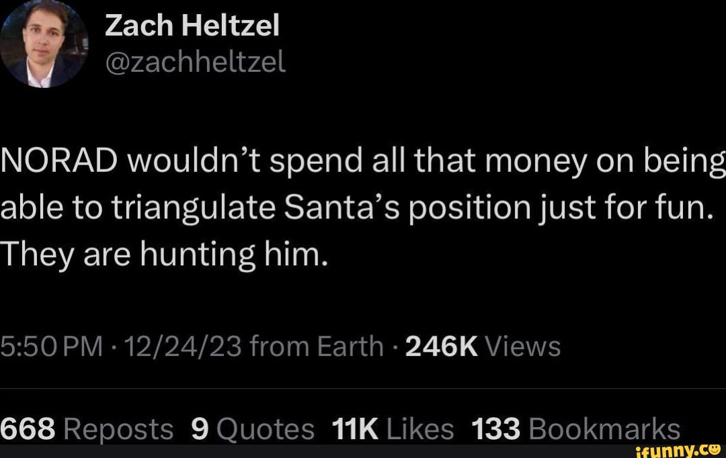Viewport: 726px width, 458px height.
Task: Click the display name Zach Heltzel
Action: point(192,28)
